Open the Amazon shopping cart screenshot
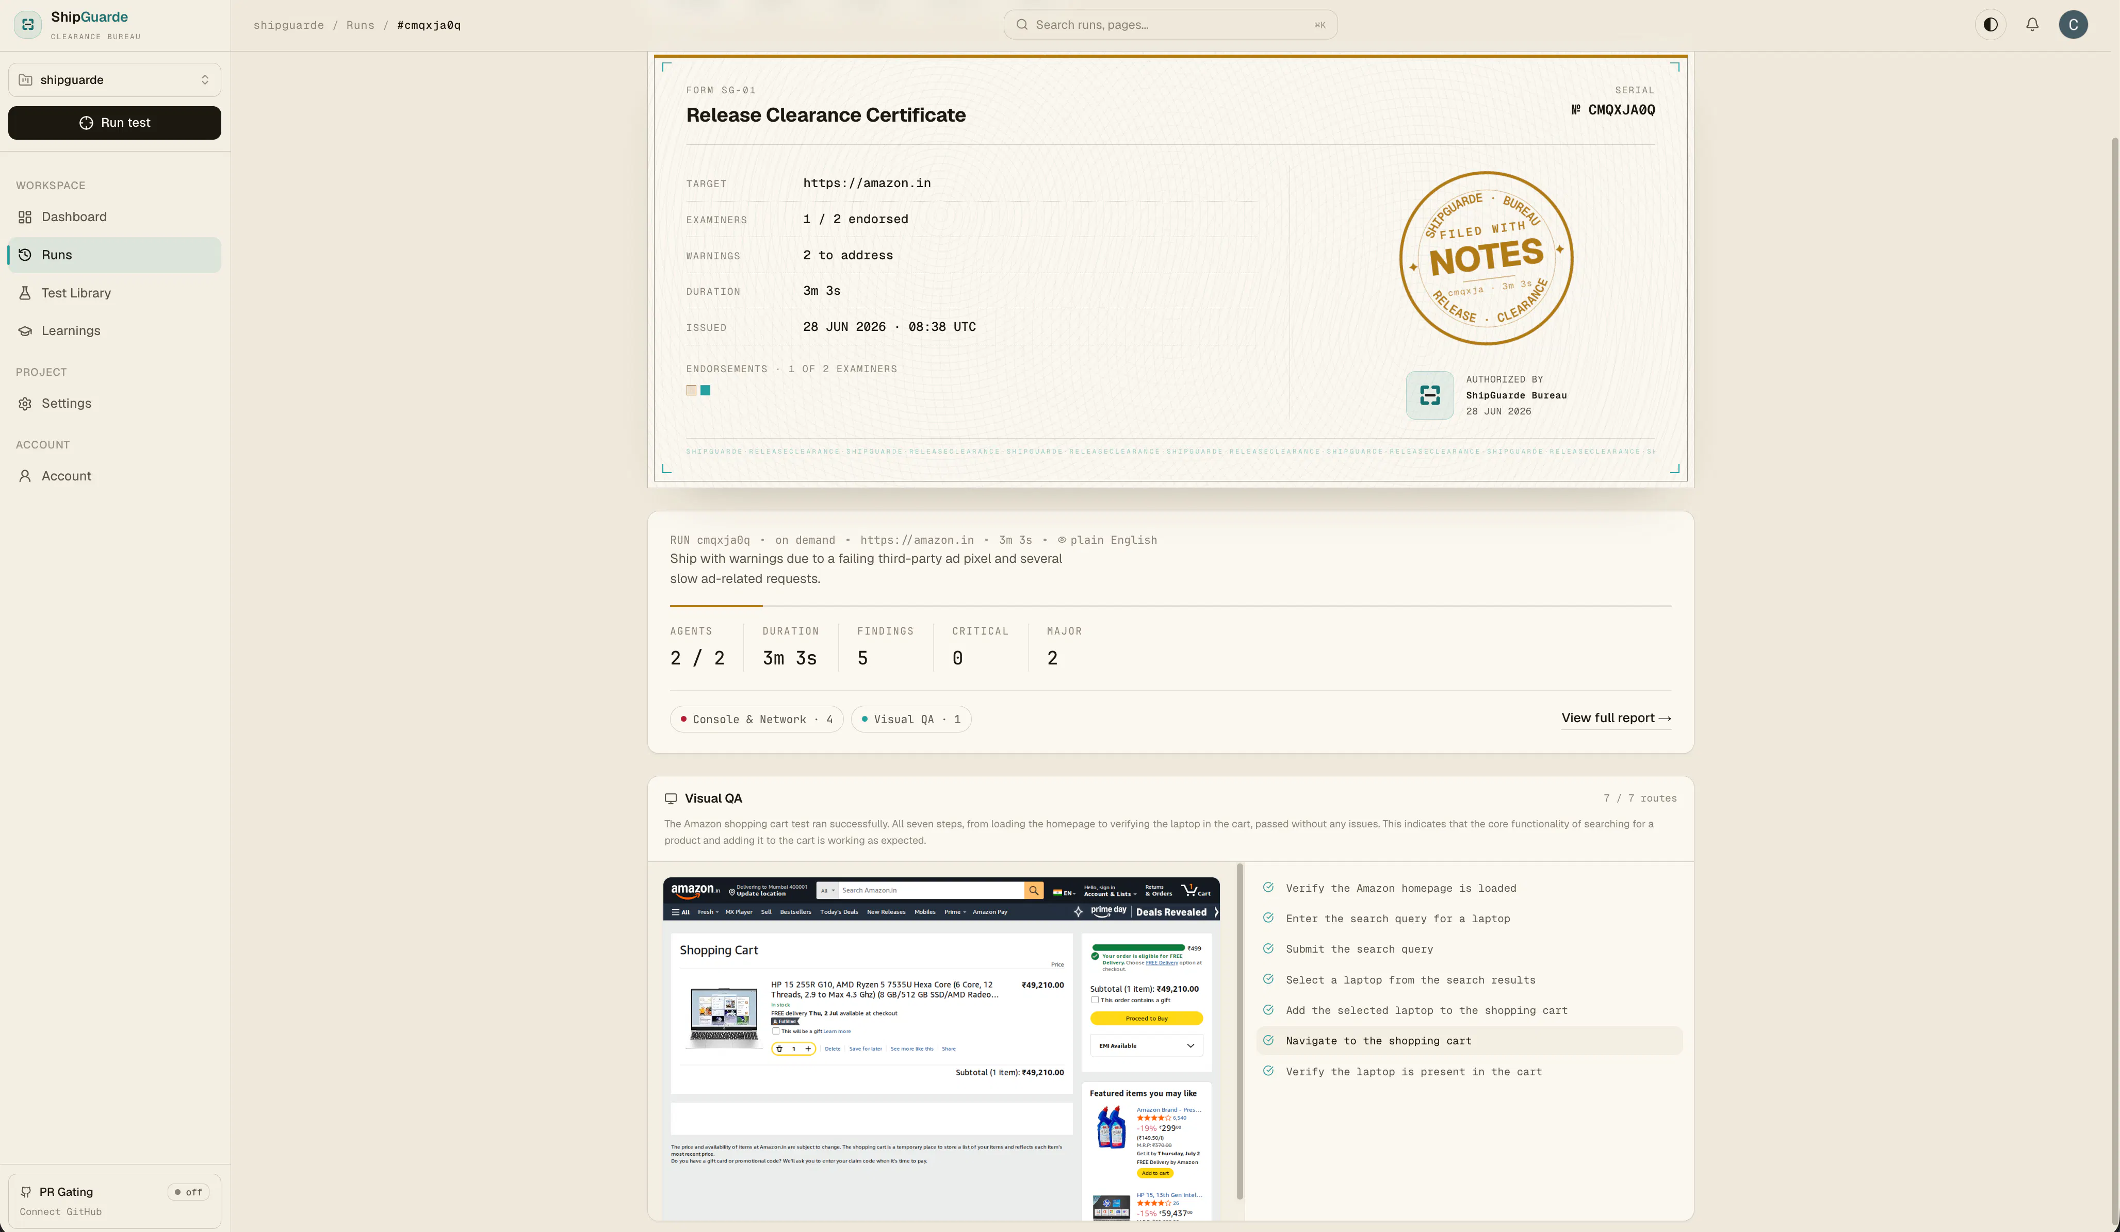2120x1232 pixels. pos(941,1048)
